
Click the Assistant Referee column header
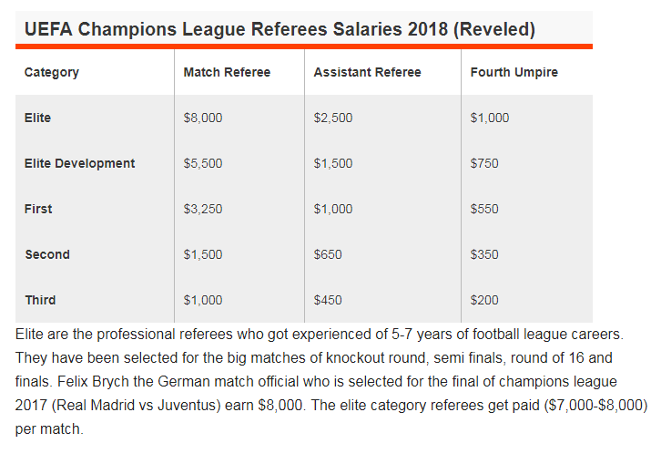coord(367,72)
